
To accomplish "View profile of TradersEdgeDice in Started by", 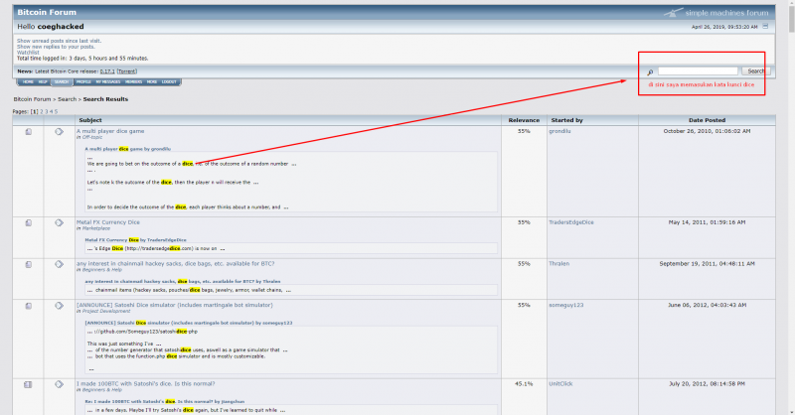I will coord(571,222).
